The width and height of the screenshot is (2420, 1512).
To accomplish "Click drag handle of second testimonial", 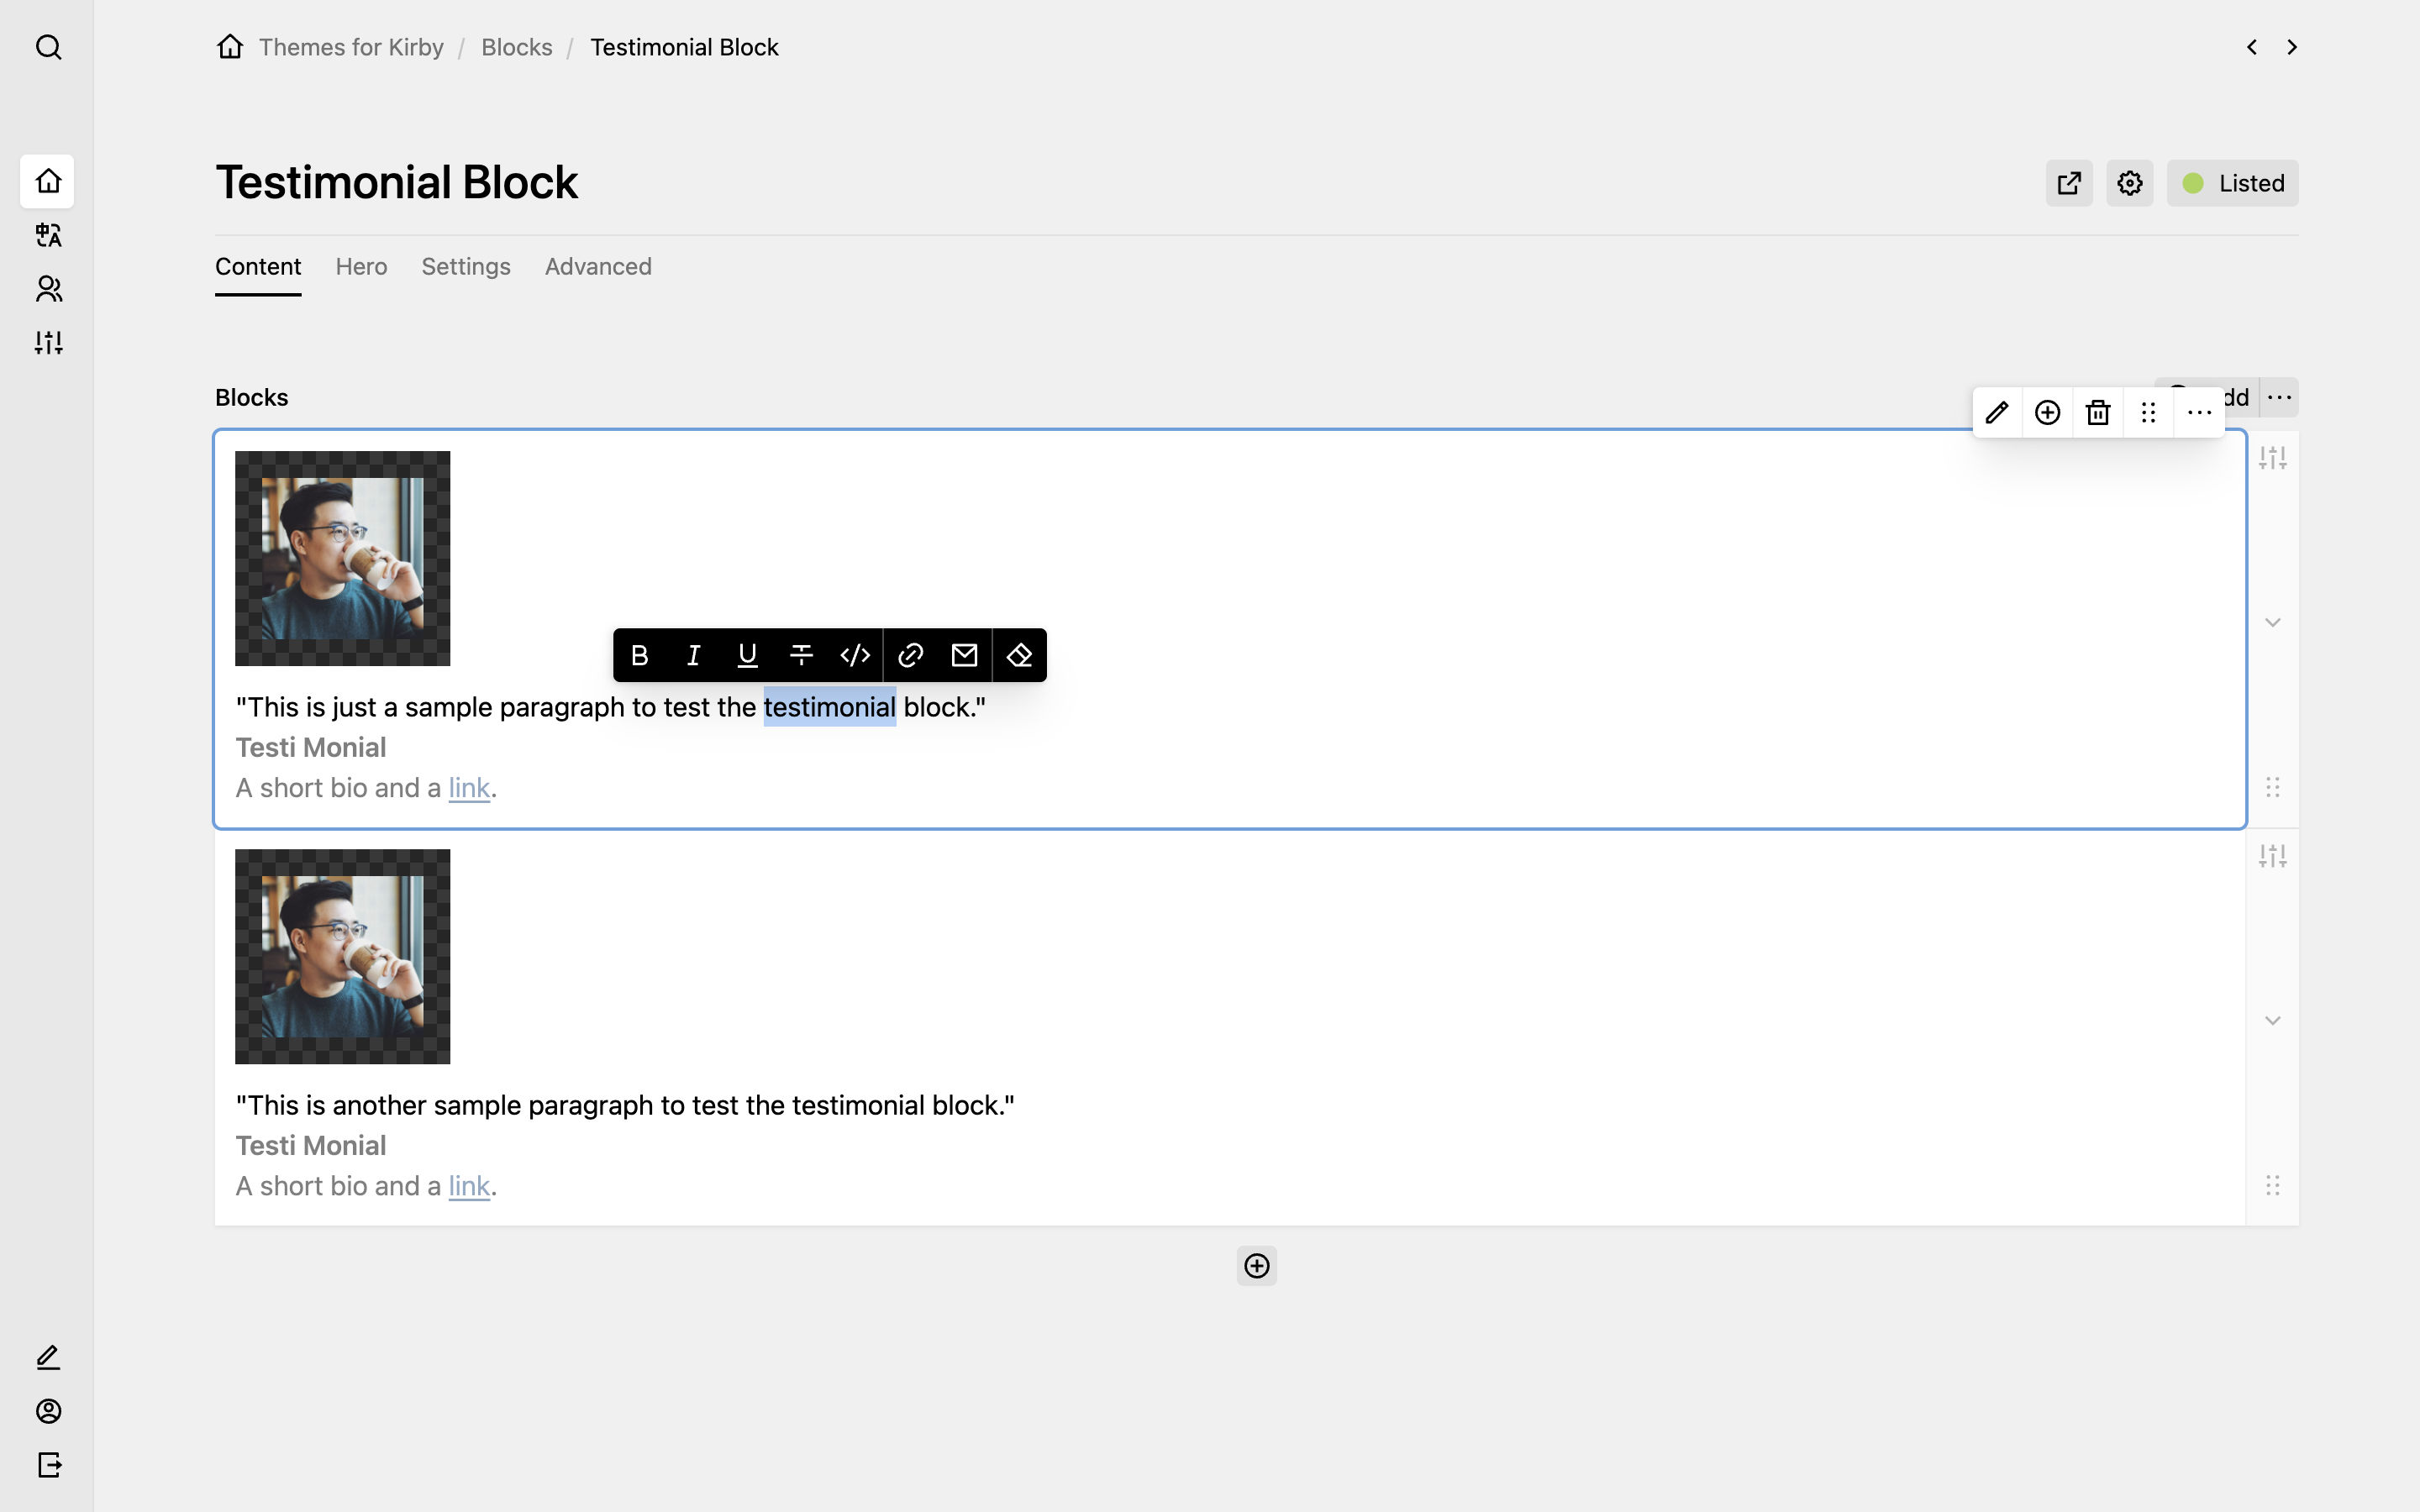I will [2273, 1185].
